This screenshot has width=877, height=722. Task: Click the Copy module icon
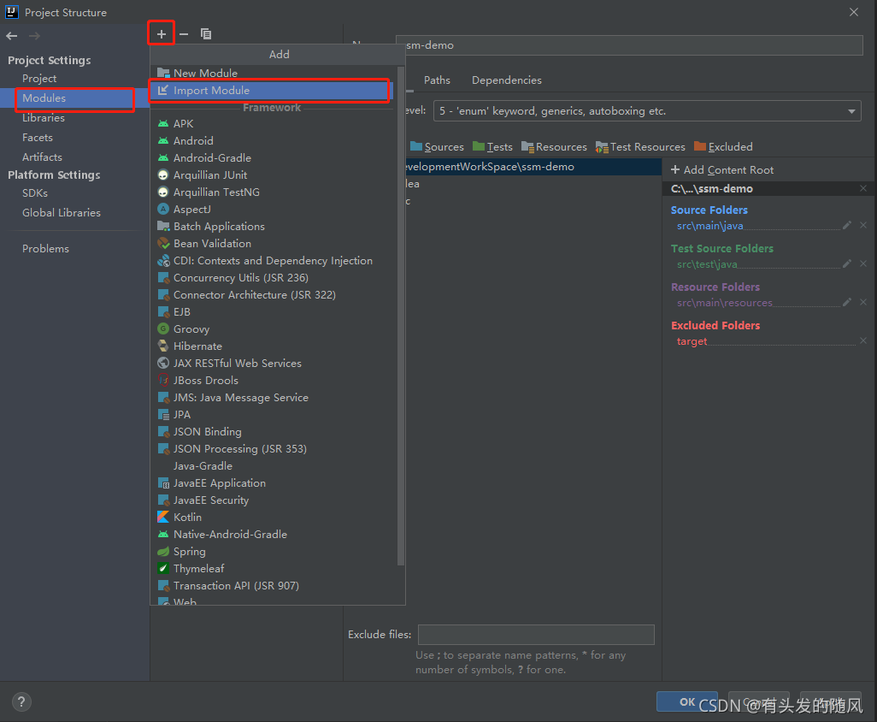206,34
